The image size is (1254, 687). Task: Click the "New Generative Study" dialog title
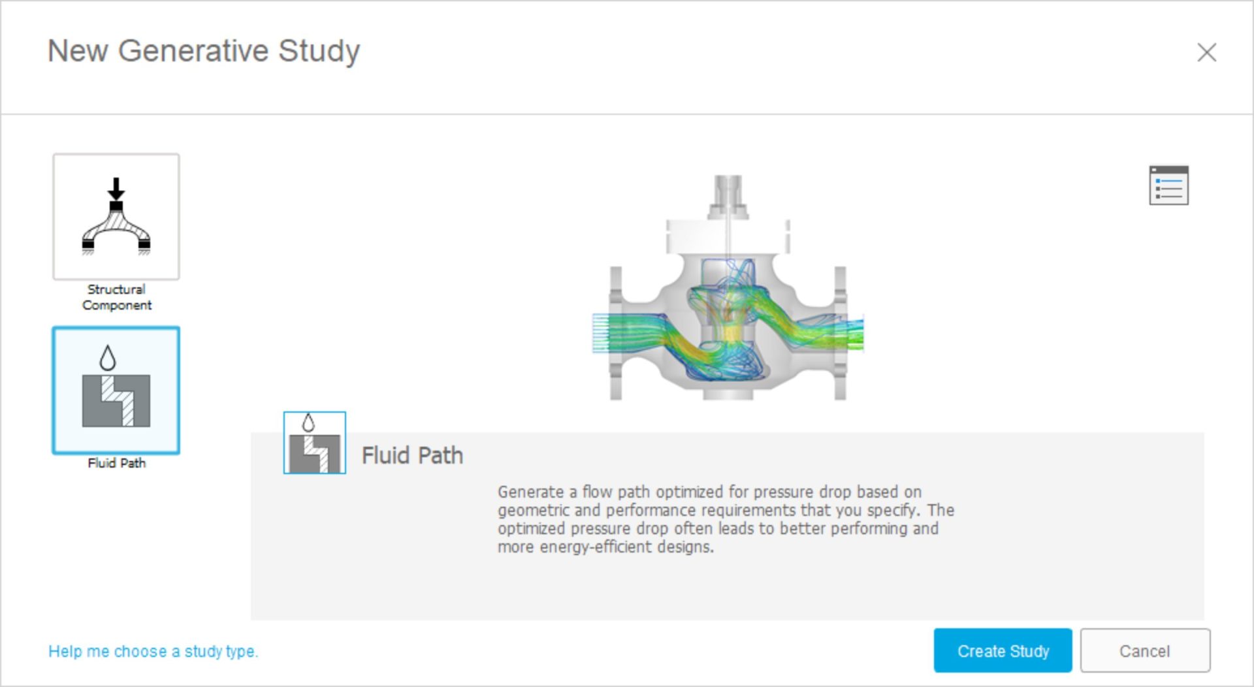coord(204,51)
